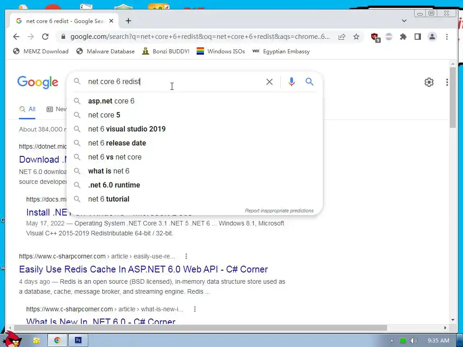Choose suggestion net 6 visual studio 2019

click(195, 129)
